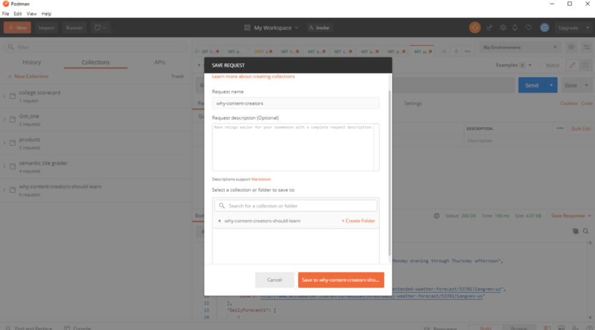
Task: Open the Send button dropdown arrow
Action: [551, 85]
